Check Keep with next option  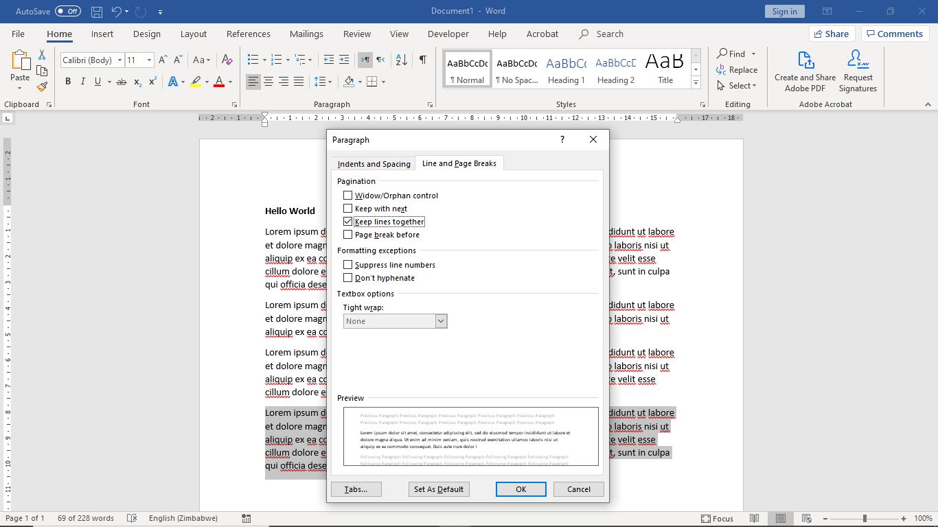[x=348, y=209]
